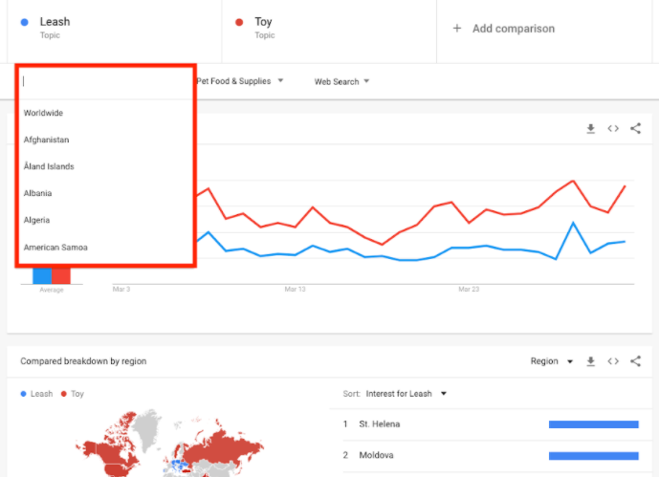Expand the Pet Food & Supplies category dropdown
This screenshot has height=477, width=659.
point(239,81)
